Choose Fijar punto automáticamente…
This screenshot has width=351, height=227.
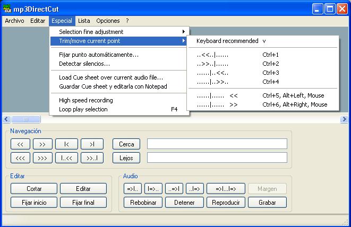[x=118, y=55]
